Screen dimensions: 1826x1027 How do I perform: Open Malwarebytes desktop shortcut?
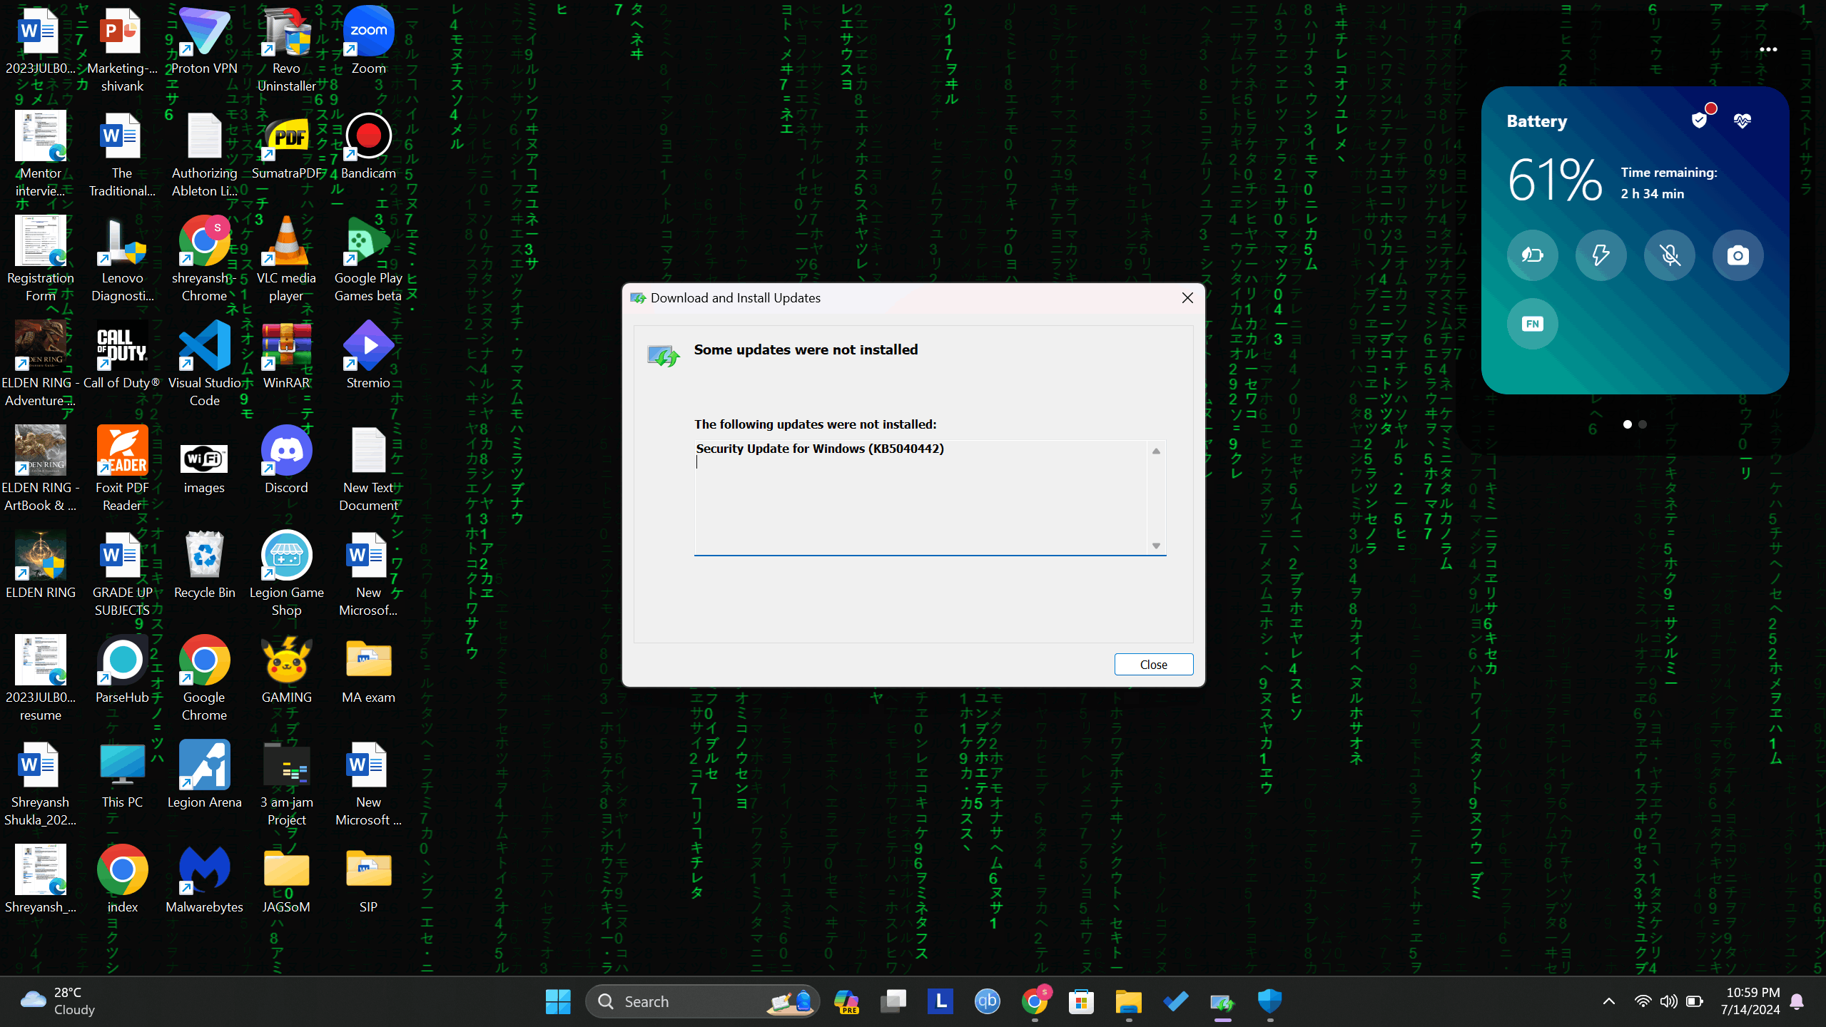[204, 879]
